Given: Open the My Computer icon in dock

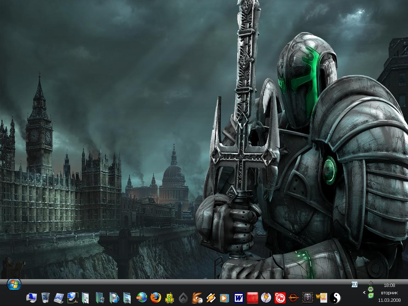Looking at the screenshot, I should click(x=32, y=297).
